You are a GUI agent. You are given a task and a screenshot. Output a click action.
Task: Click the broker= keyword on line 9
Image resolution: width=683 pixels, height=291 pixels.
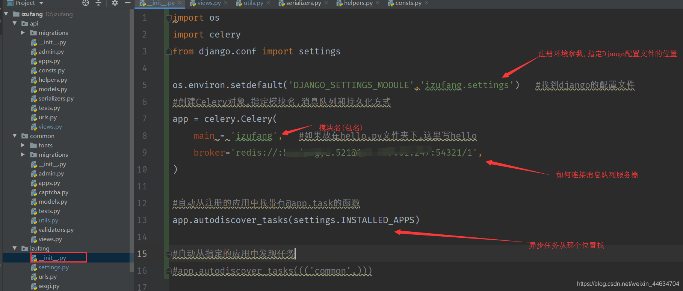212,153
